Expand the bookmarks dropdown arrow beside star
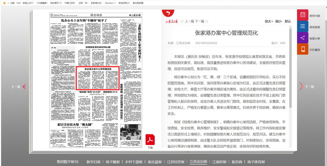 click(x=8, y=3)
